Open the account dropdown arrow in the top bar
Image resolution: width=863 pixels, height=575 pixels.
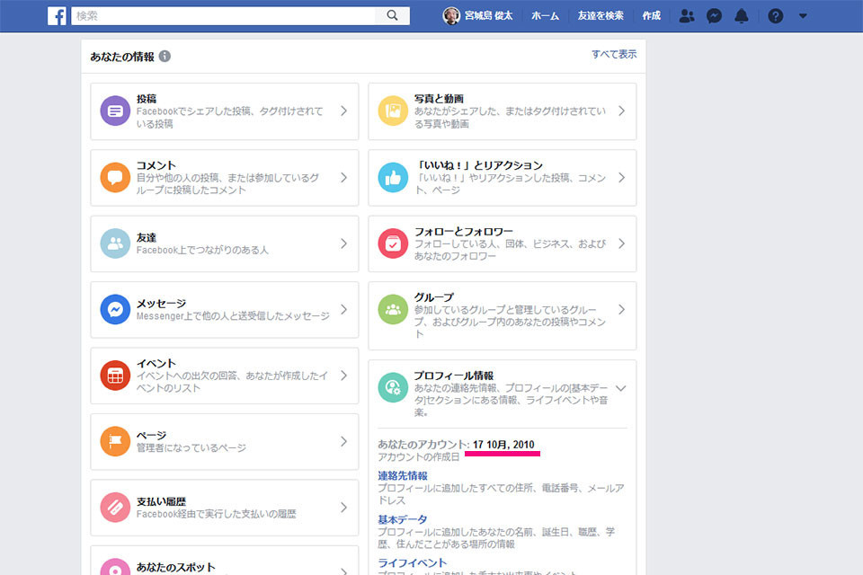pos(803,16)
